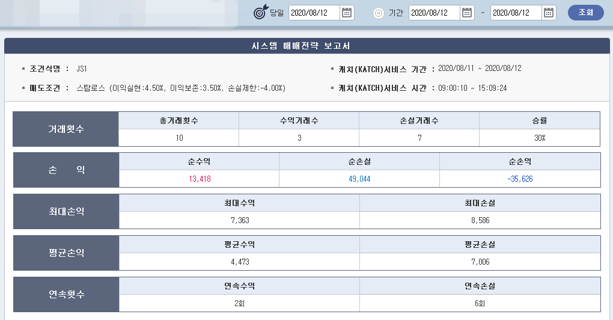
Task: Click the 최대손익 row header
Action: (66, 212)
